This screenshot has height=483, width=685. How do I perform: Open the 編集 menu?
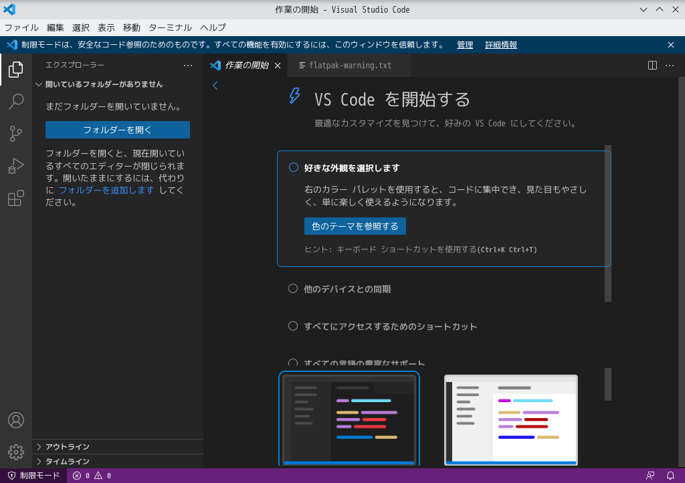click(x=56, y=27)
